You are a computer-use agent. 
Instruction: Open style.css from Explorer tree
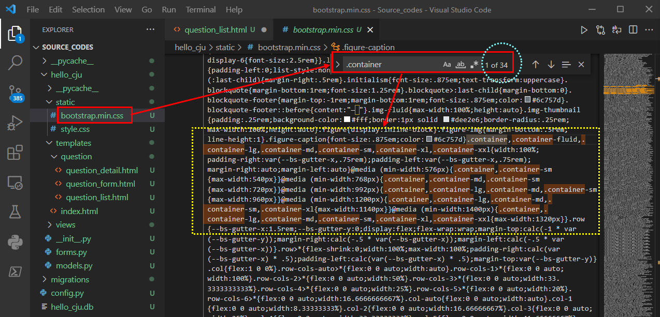pyautogui.click(x=75, y=129)
